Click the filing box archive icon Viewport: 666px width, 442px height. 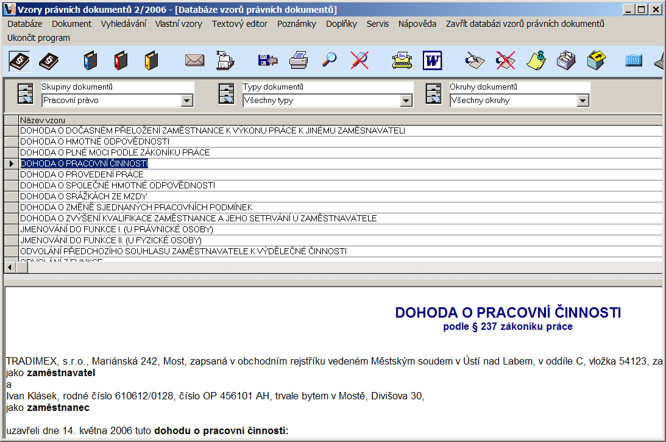pyautogui.click(x=566, y=60)
